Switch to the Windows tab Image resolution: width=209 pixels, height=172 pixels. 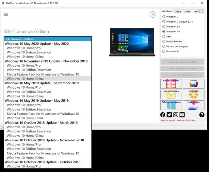(x=167, y=11)
